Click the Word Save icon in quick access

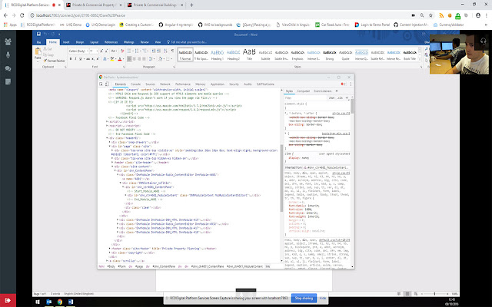(x=38, y=34)
